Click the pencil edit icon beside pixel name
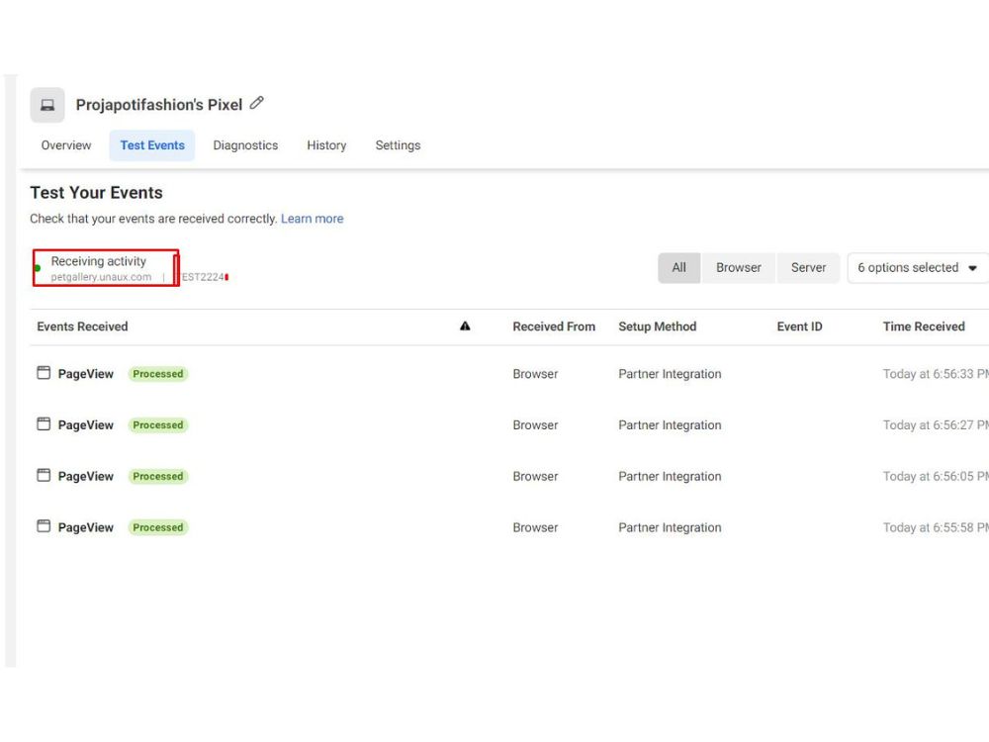The width and height of the screenshot is (989, 742). tap(257, 103)
